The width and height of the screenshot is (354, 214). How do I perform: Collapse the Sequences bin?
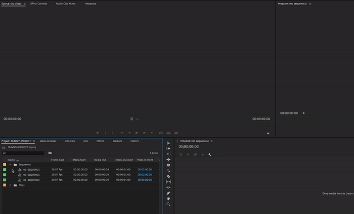click(10, 165)
